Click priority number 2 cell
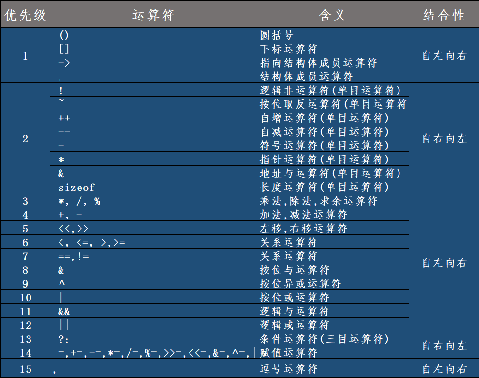Image resolution: width=479 pixels, height=378 pixels. coord(25,138)
